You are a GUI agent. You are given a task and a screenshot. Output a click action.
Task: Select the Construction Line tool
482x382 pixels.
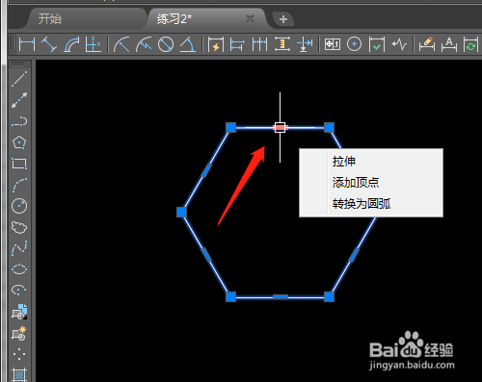[x=19, y=100]
